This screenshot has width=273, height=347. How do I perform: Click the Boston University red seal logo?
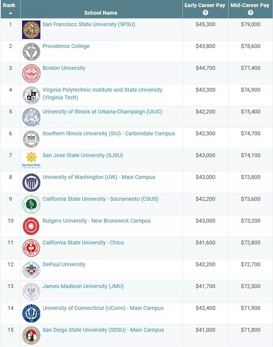tap(31, 73)
